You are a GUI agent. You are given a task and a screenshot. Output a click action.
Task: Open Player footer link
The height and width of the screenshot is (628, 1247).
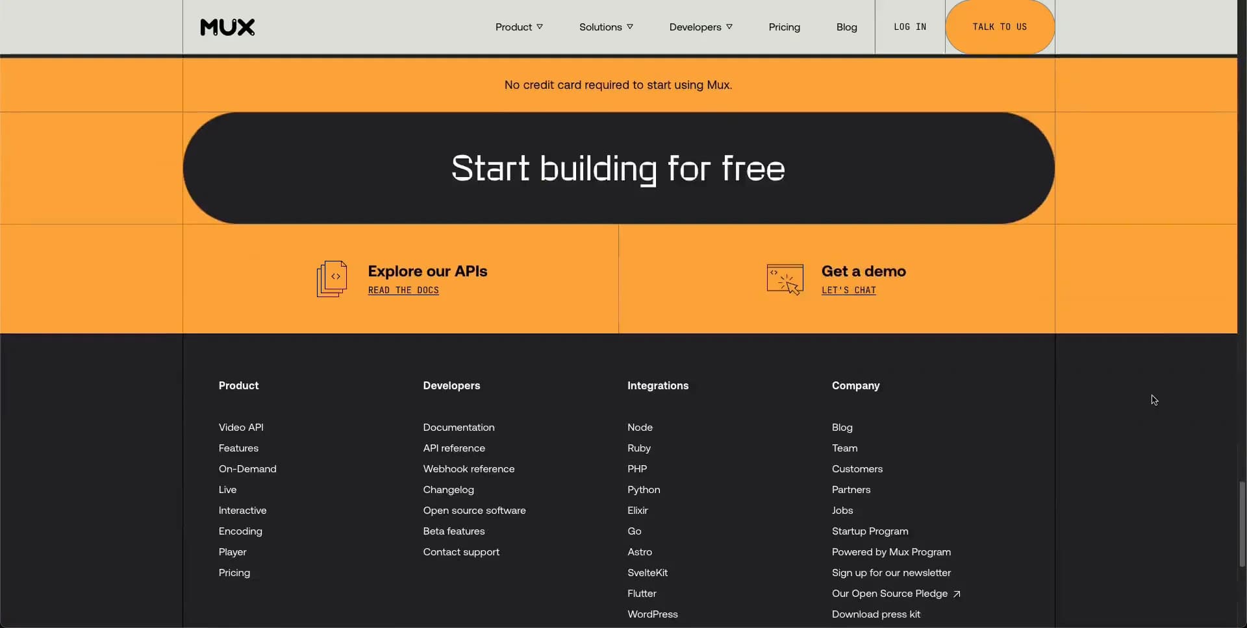tap(233, 552)
